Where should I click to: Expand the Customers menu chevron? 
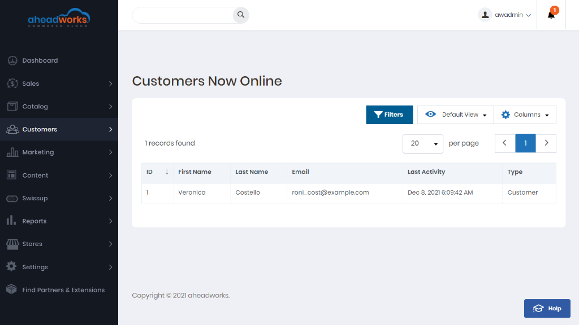click(x=110, y=129)
